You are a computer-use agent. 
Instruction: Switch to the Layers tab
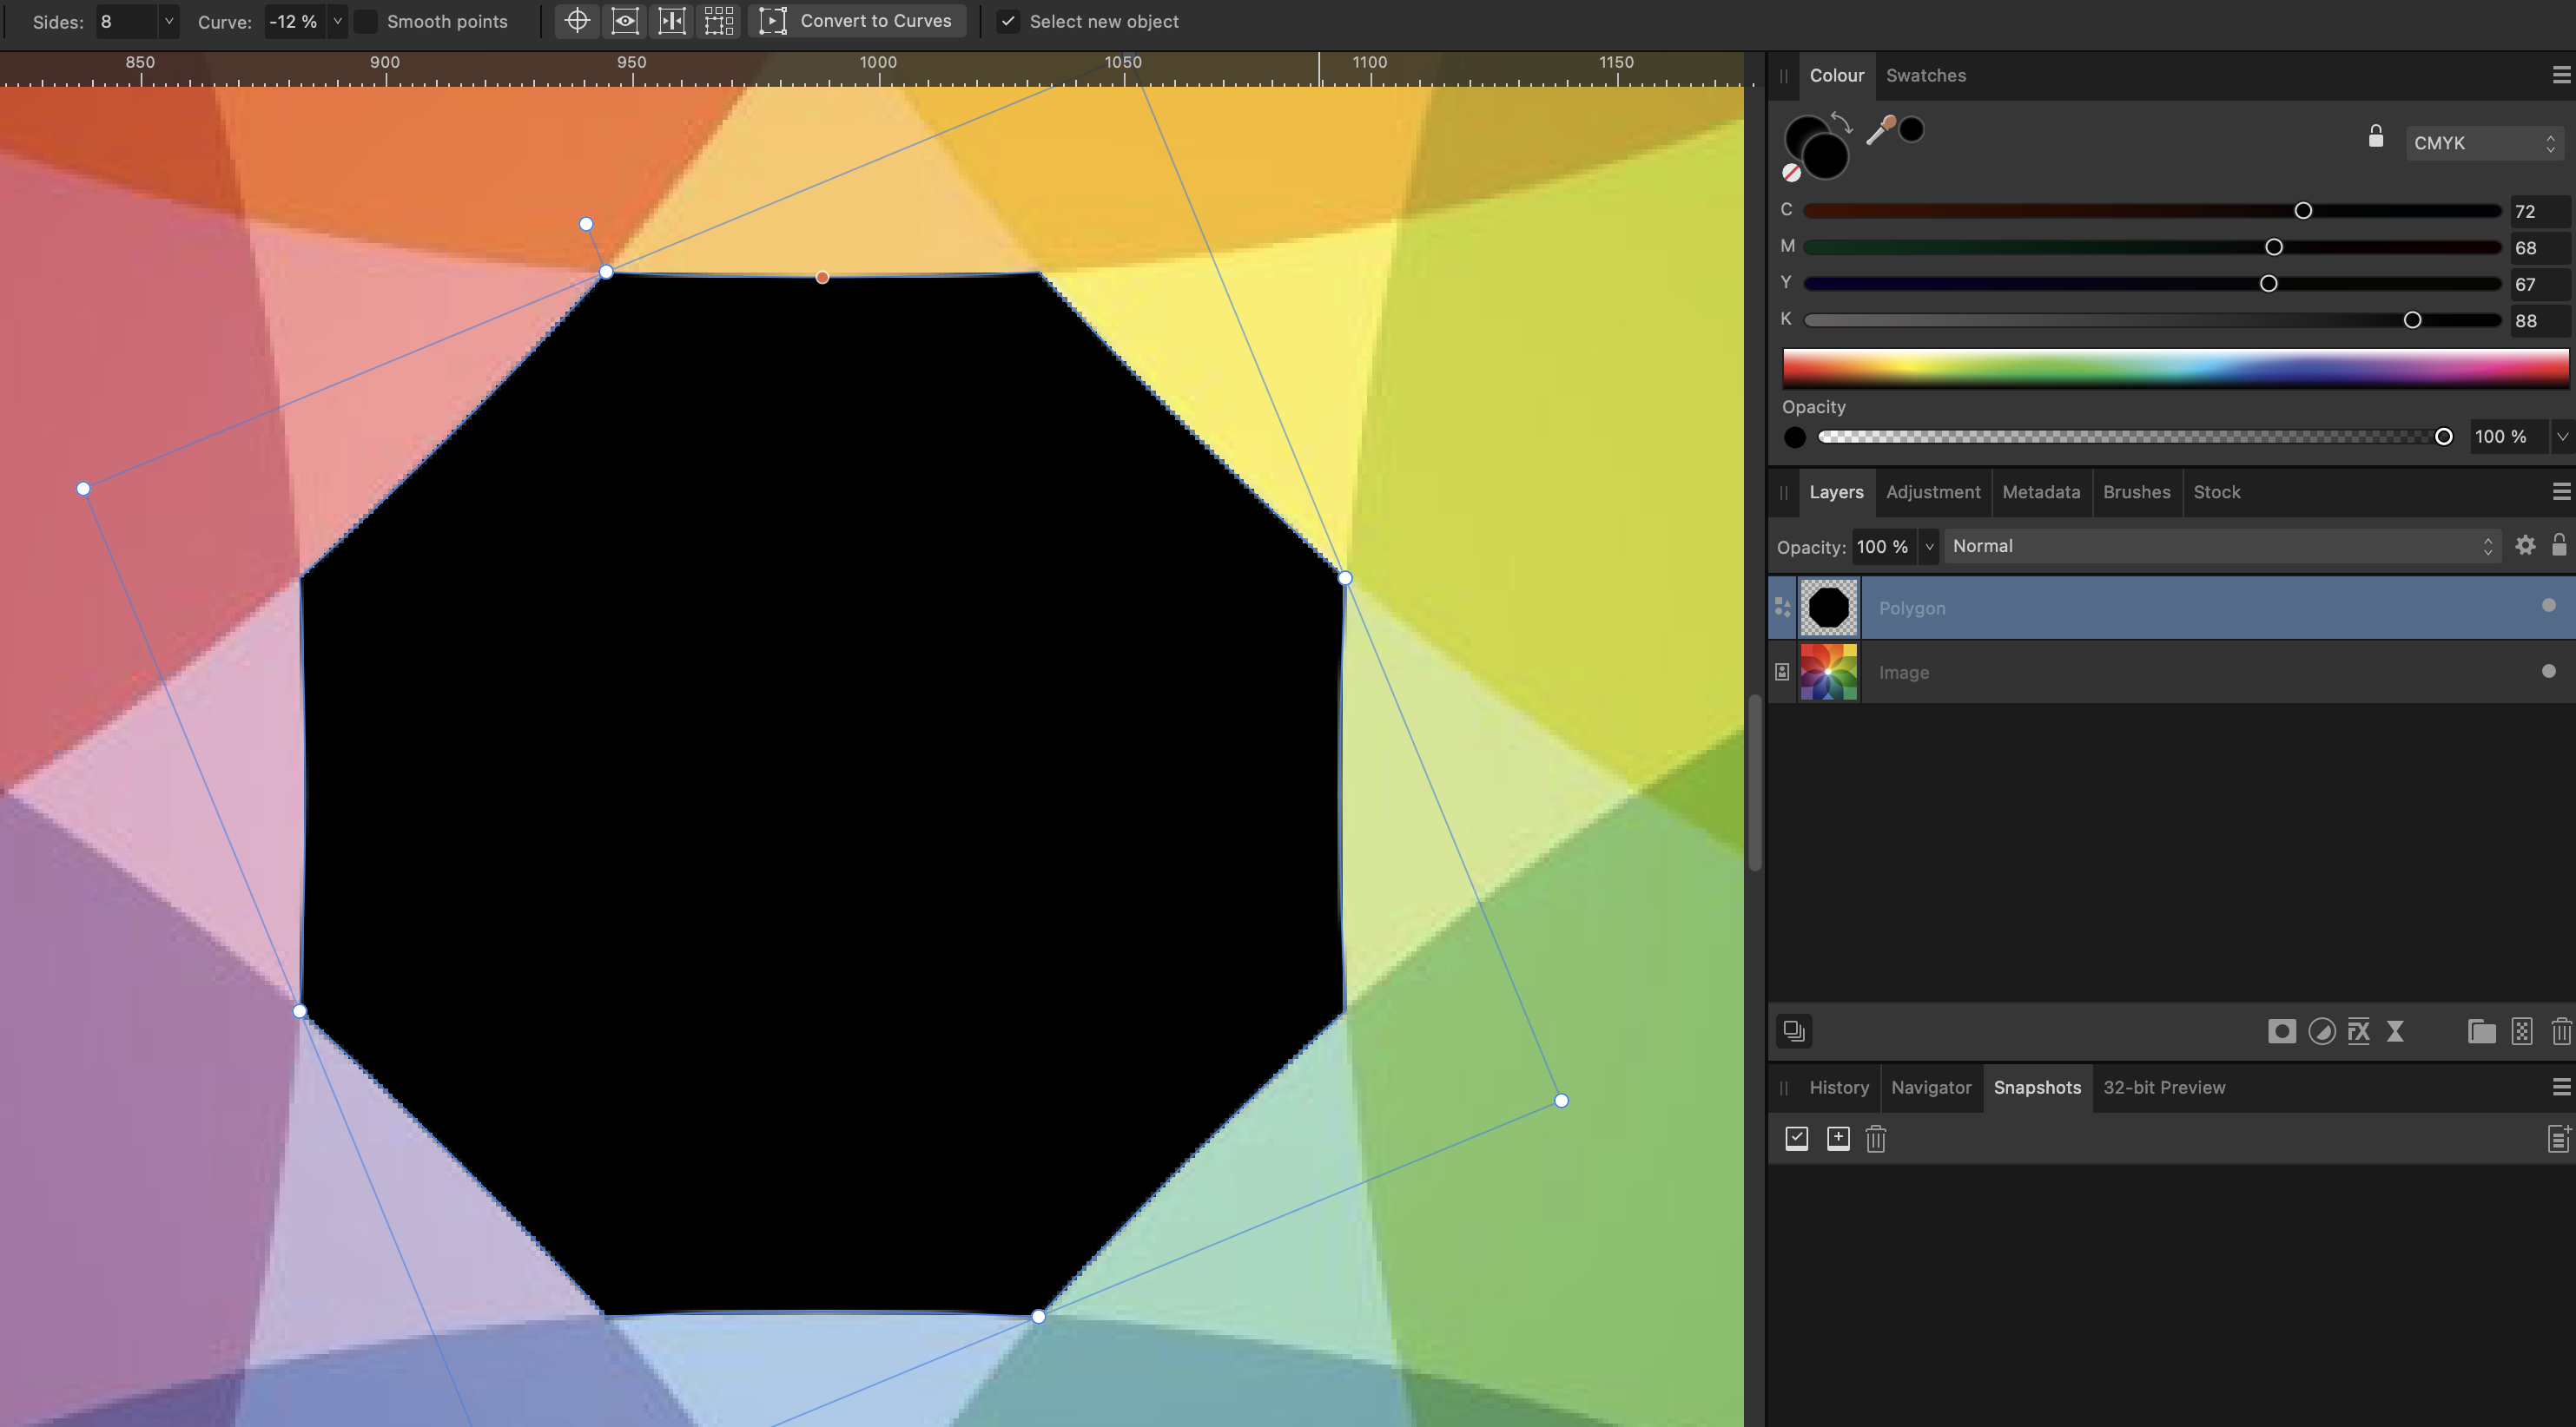tap(1836, 493)
